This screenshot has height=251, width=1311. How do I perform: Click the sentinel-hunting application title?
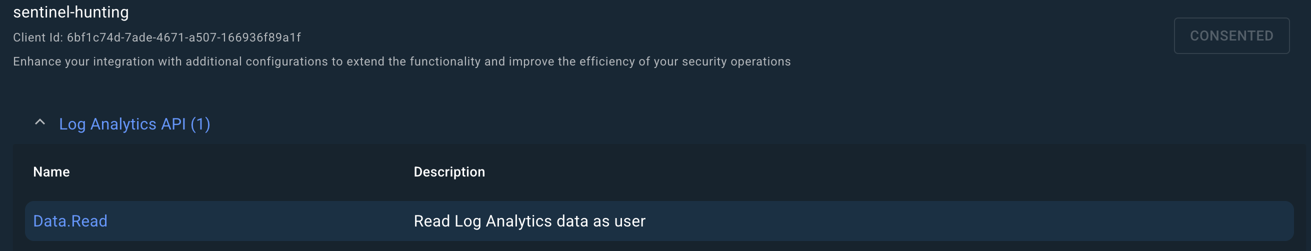pos(70,12)
